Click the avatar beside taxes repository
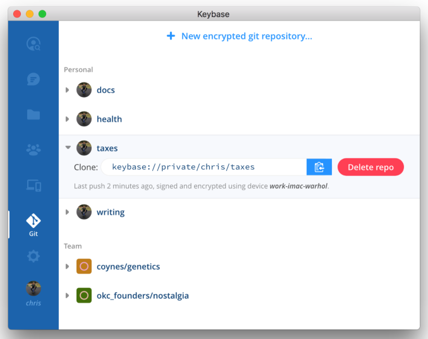The height and width of the screenshot is (339, 428). [x=84, y=148]
